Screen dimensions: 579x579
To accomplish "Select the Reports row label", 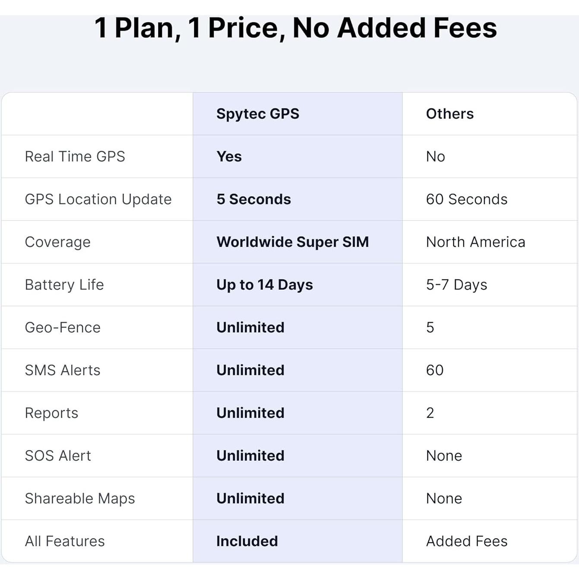I will click(x=51, y=413).
